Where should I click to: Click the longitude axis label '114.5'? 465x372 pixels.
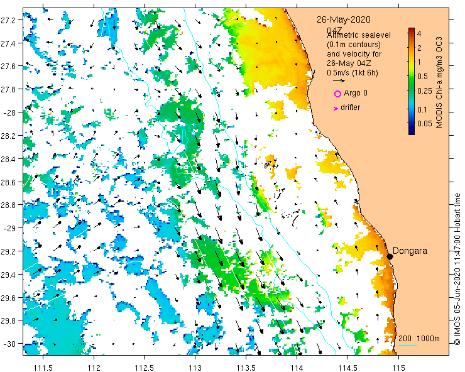pos(347,368)
